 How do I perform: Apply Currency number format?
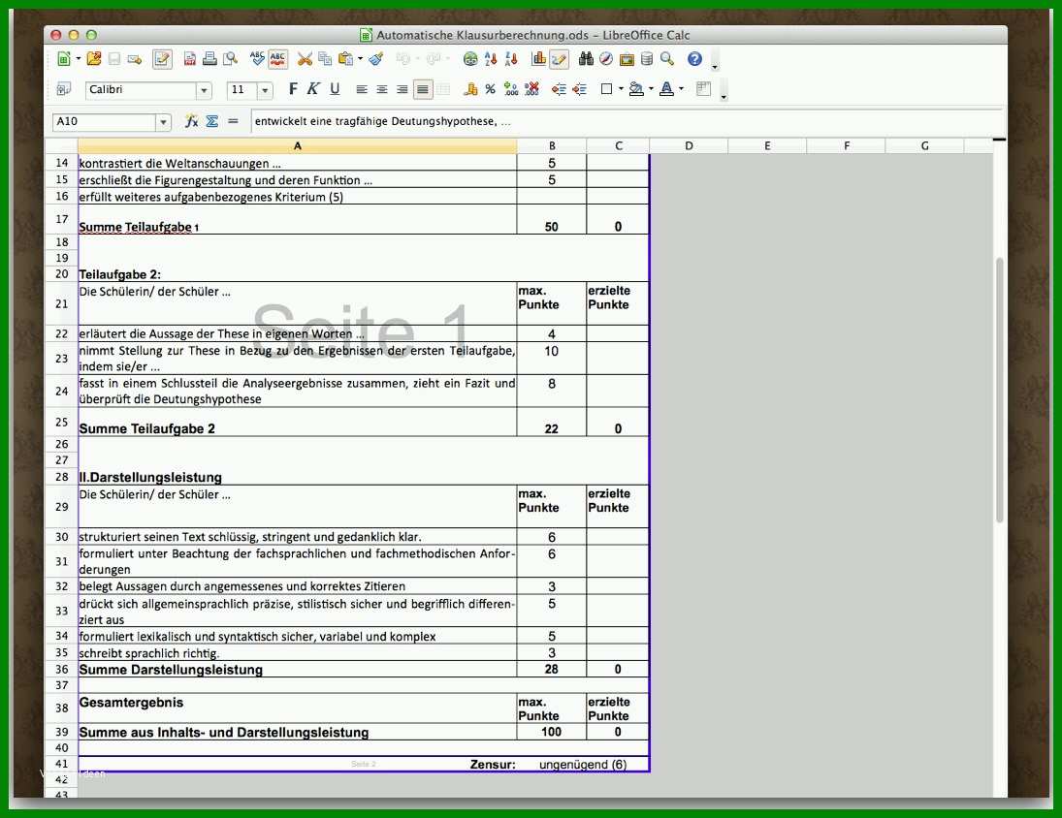[x=470, y=89]
